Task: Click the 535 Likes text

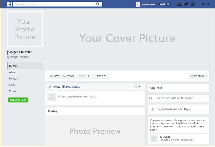Action: click(165, 137)
